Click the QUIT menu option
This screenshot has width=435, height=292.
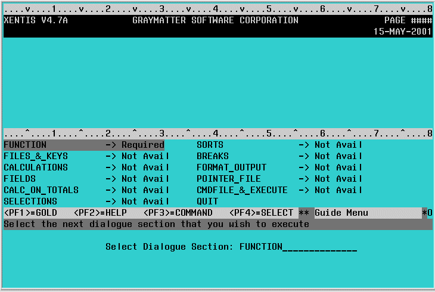[x=207, y=201]
